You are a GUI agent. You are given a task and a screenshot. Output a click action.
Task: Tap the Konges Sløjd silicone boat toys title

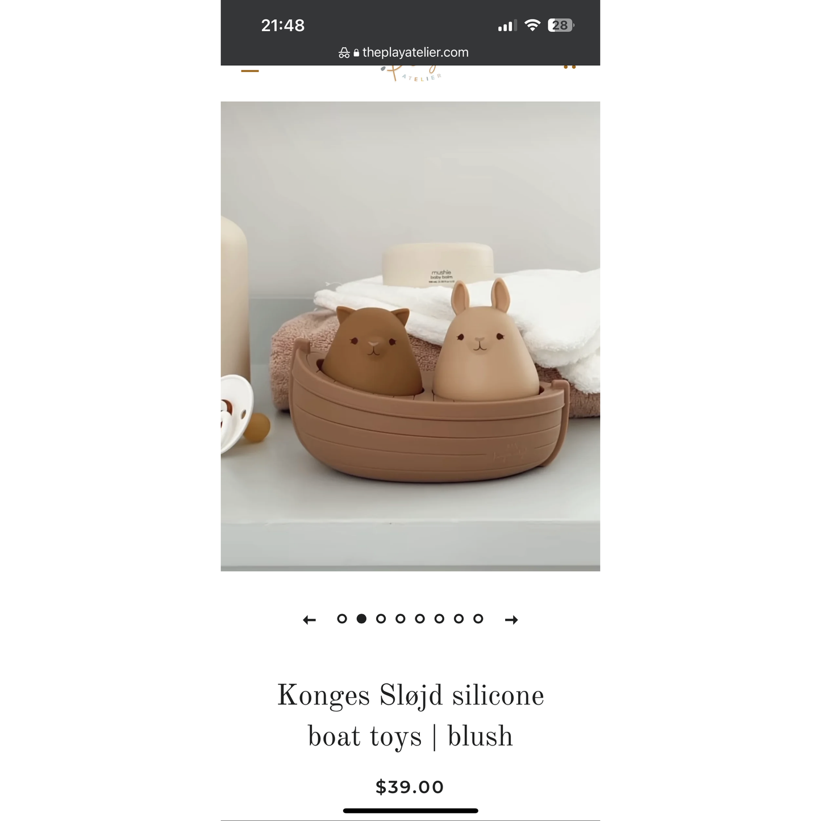pyautogui.click(x=410, y=716)
